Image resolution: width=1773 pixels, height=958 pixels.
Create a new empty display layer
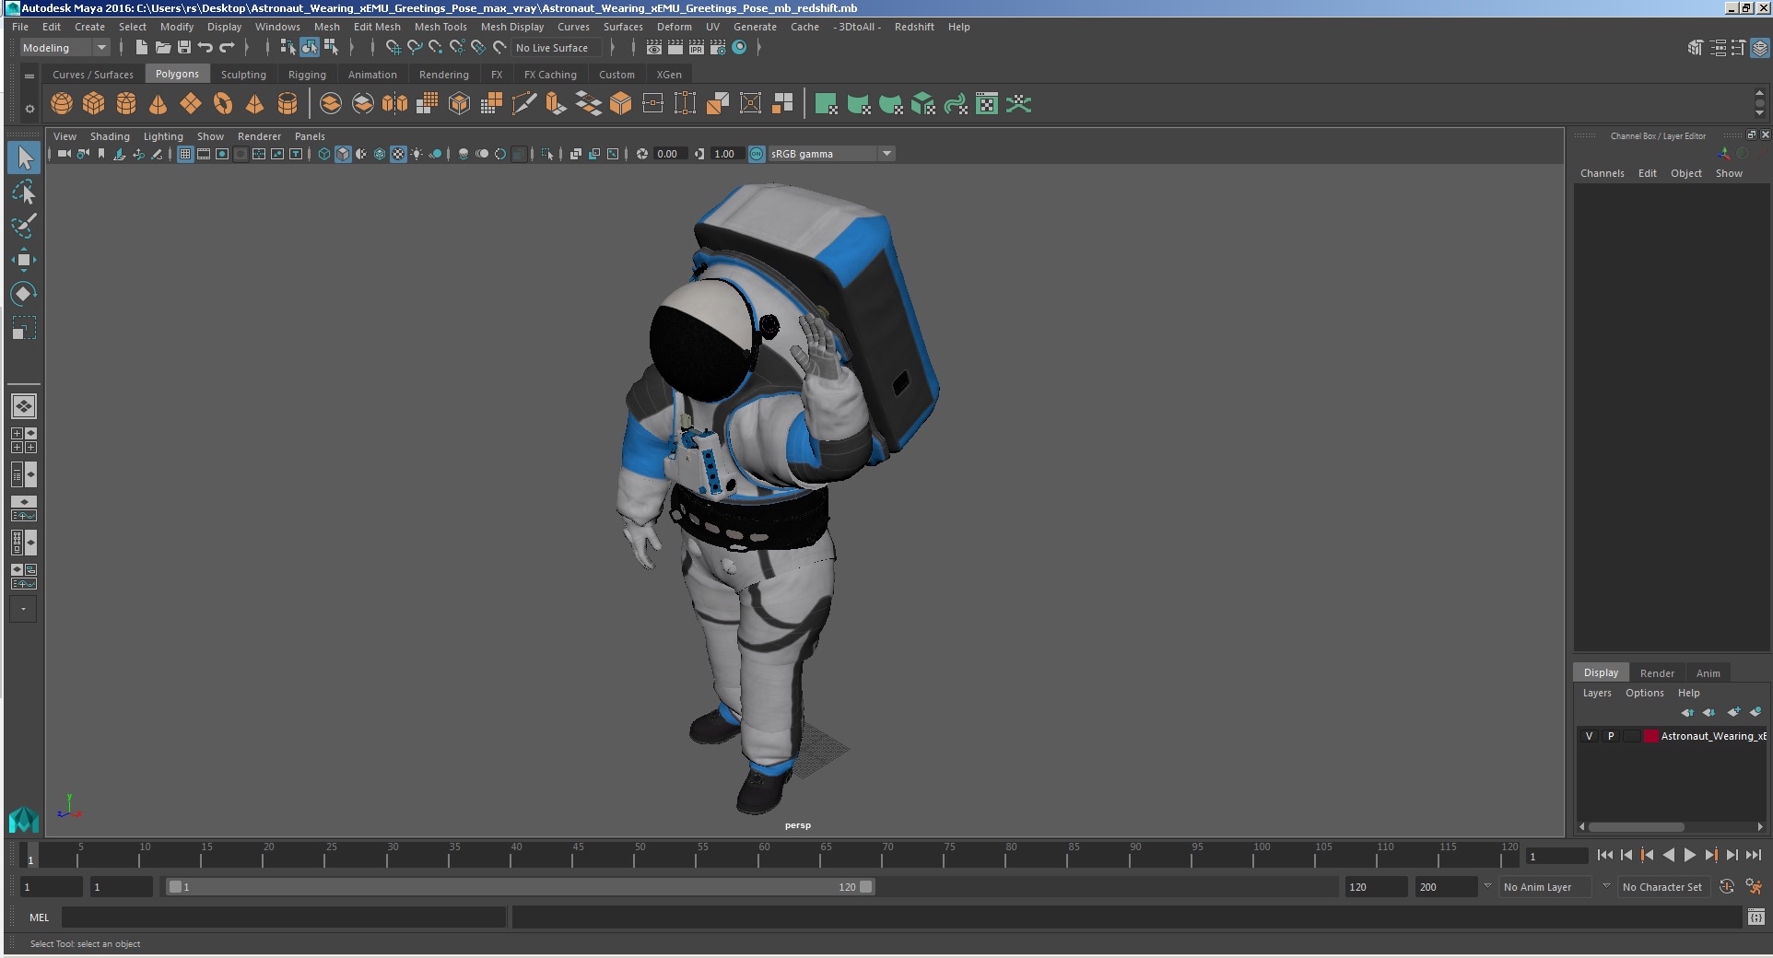pos(1733,712)
